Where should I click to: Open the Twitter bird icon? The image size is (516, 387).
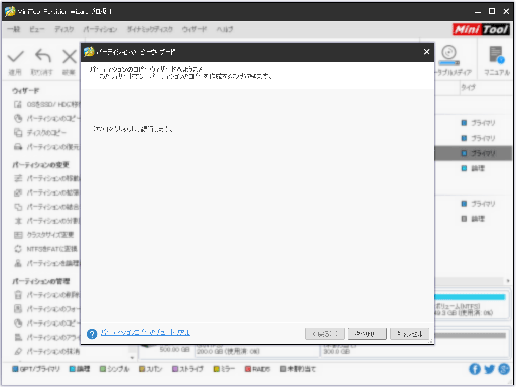(x=489, y=369)
